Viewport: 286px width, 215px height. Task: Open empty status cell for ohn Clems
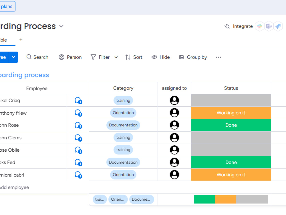pyautogui.click(x=231, y=138)
